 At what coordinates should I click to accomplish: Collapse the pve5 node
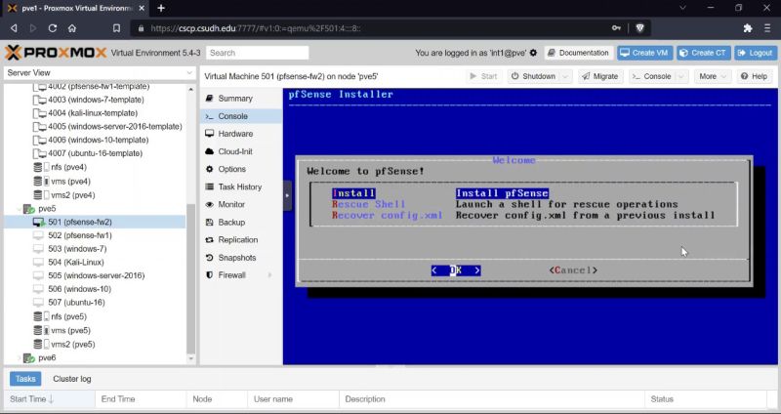(x=20, y=209)
